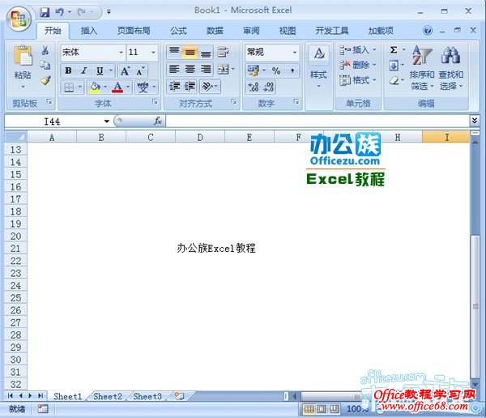This screenshot has height=418, width=486.
Task: Switch to the 数据 (Data) tab
Action: pos(215,31)
